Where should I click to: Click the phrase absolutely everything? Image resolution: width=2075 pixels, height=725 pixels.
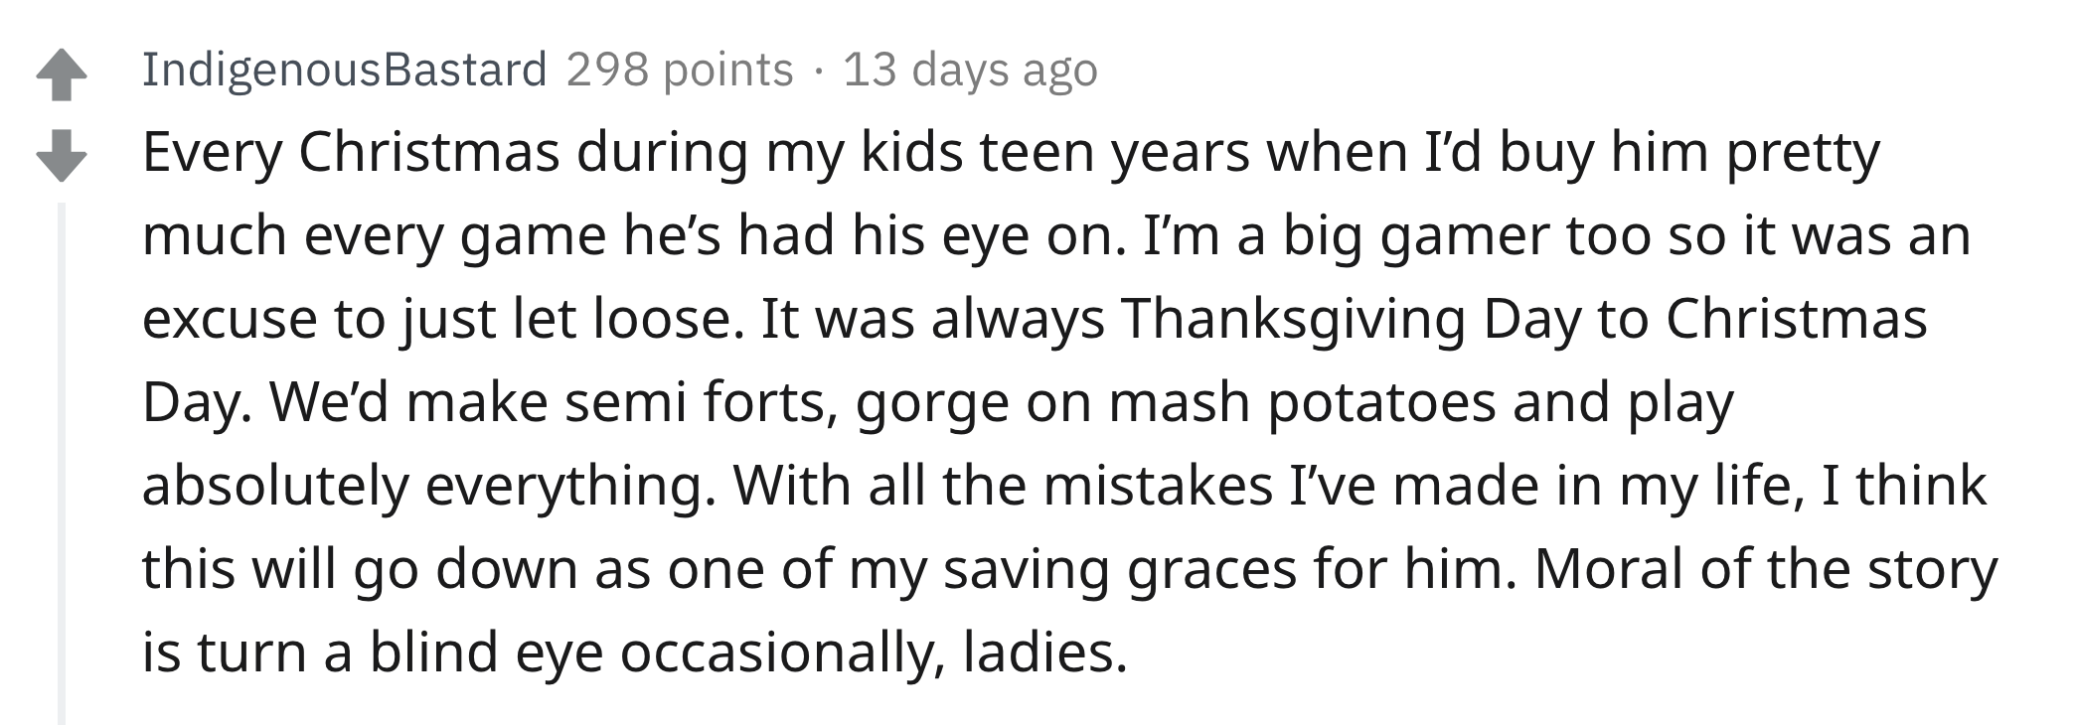[429, 487]
